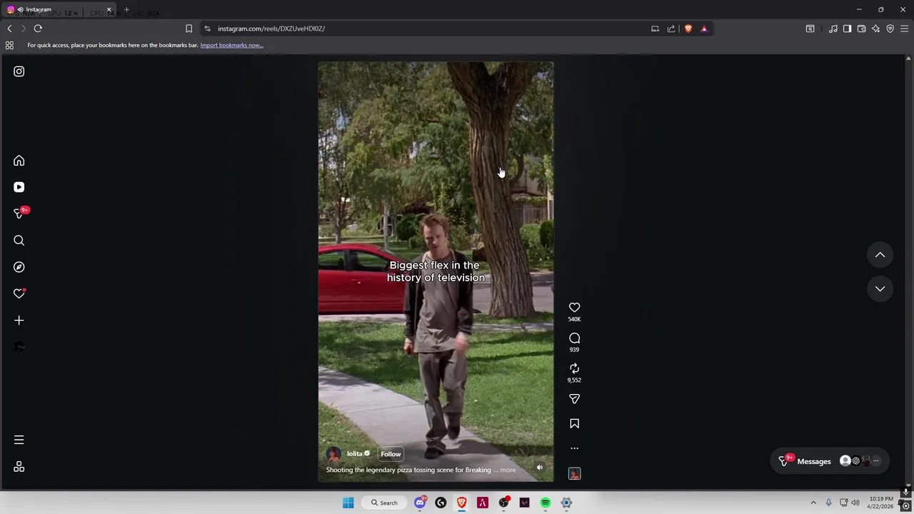
Task: Follow the lolita account
Action: coord(391,454)
